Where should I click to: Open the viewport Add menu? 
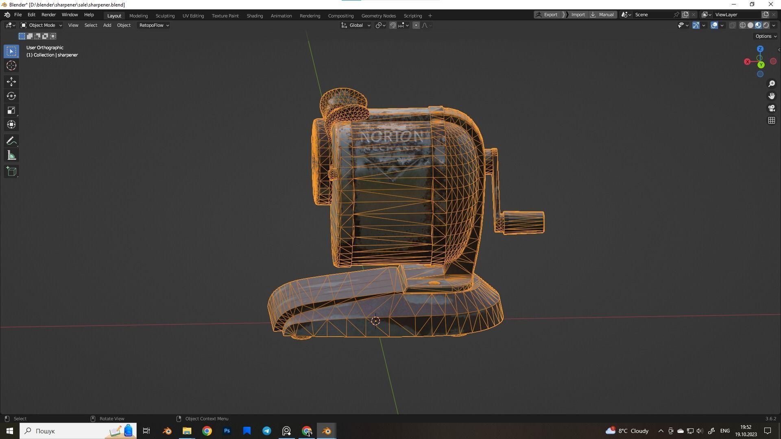[x=107, y=25]
